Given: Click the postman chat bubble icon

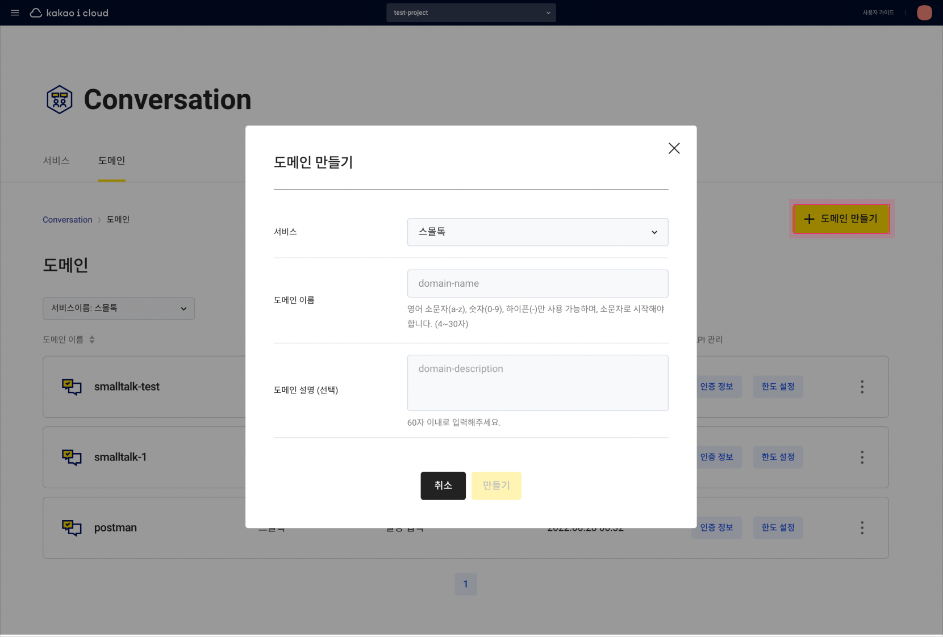Looking at the screenshot, I should pos(72,527).
